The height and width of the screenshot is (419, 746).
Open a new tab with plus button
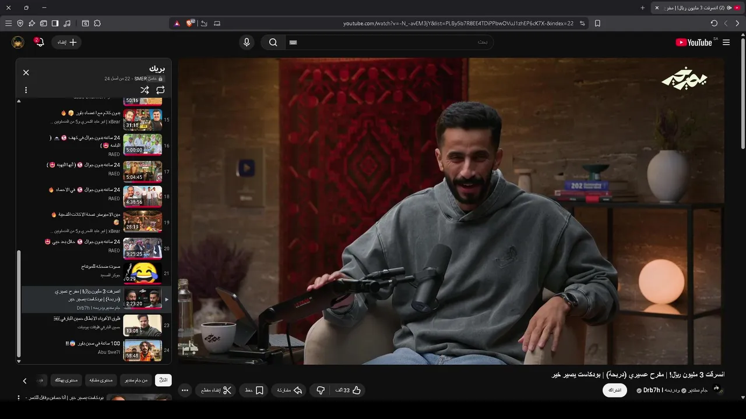click(x=642, y=8)
